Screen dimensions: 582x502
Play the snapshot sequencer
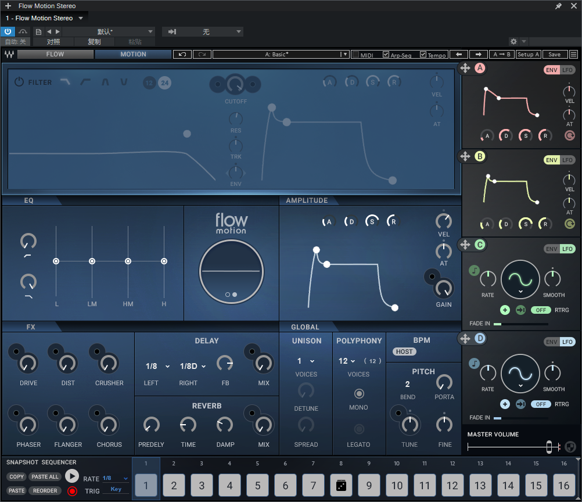tap(72, 476)
